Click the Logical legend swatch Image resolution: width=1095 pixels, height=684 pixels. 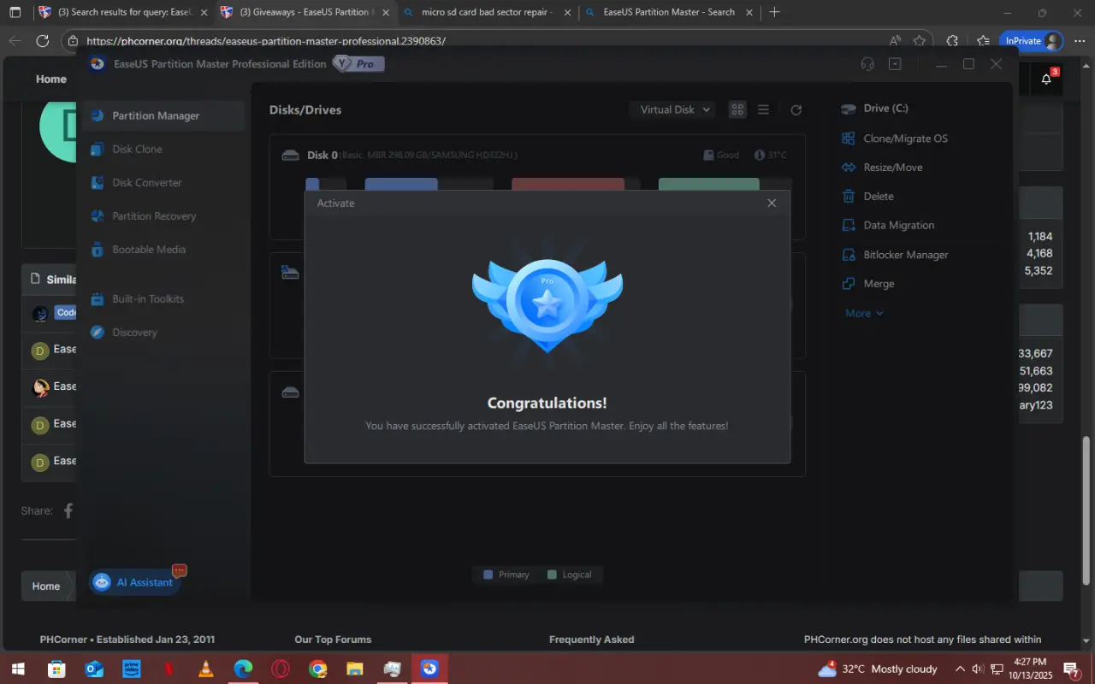[x=552, y=575]
